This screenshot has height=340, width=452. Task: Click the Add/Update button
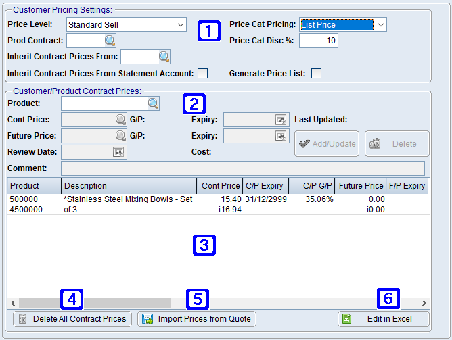(x=327, y=144)
